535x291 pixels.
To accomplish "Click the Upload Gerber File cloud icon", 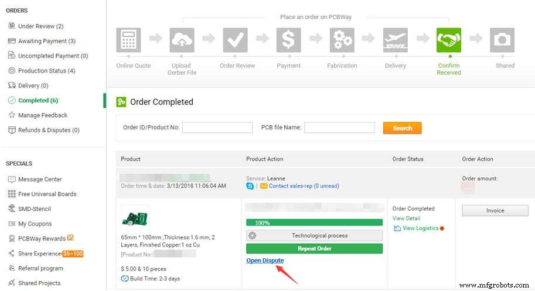I will 182,40.
